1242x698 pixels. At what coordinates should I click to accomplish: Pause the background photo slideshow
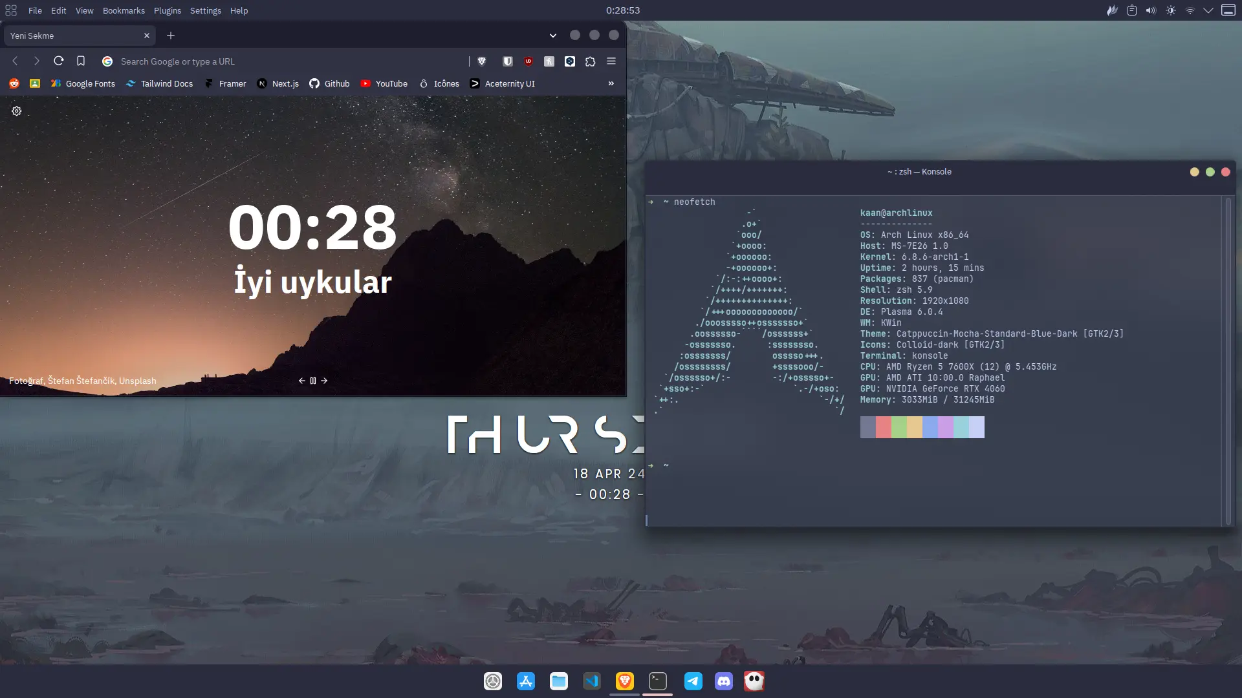(x=313, y=381)
